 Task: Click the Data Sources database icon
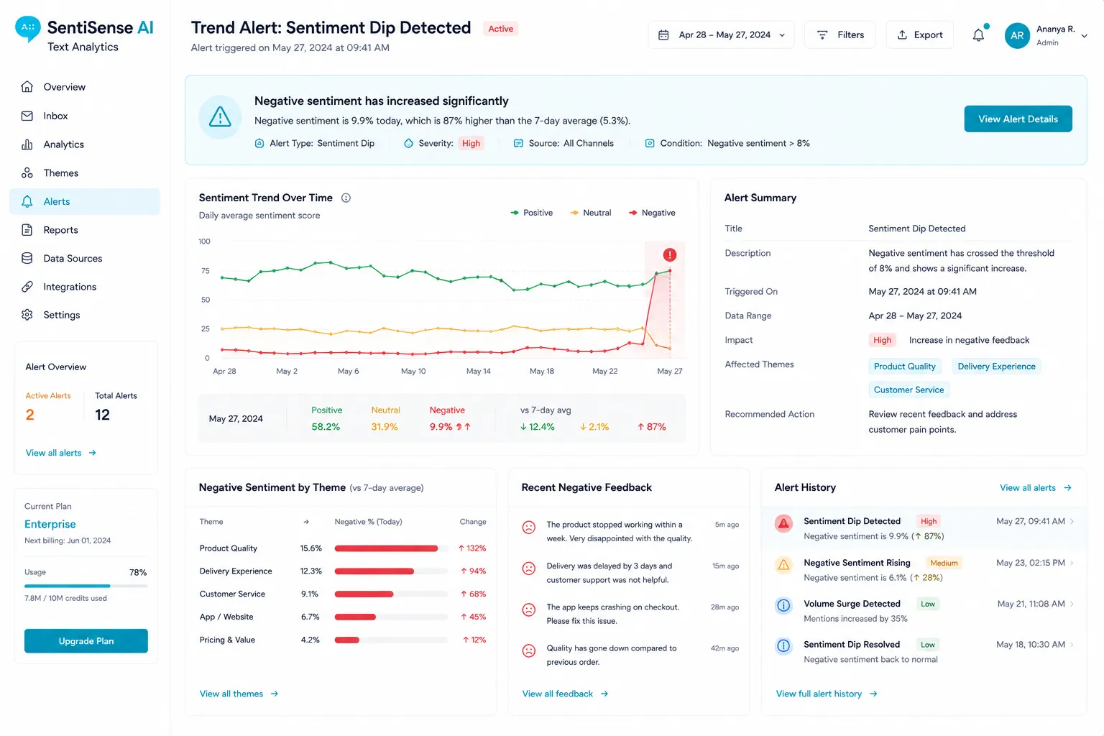27,258
